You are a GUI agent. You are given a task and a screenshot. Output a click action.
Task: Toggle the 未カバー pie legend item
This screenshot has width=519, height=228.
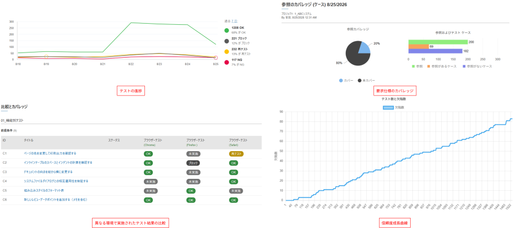coord(367,80)
